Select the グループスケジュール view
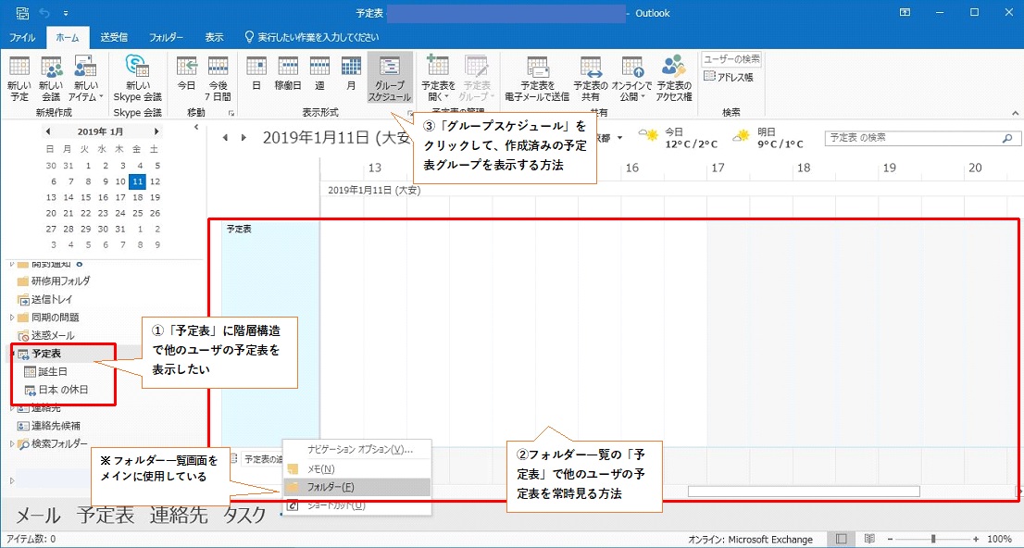The width and height of the screenshot is (1024, 548). [390, 79]
